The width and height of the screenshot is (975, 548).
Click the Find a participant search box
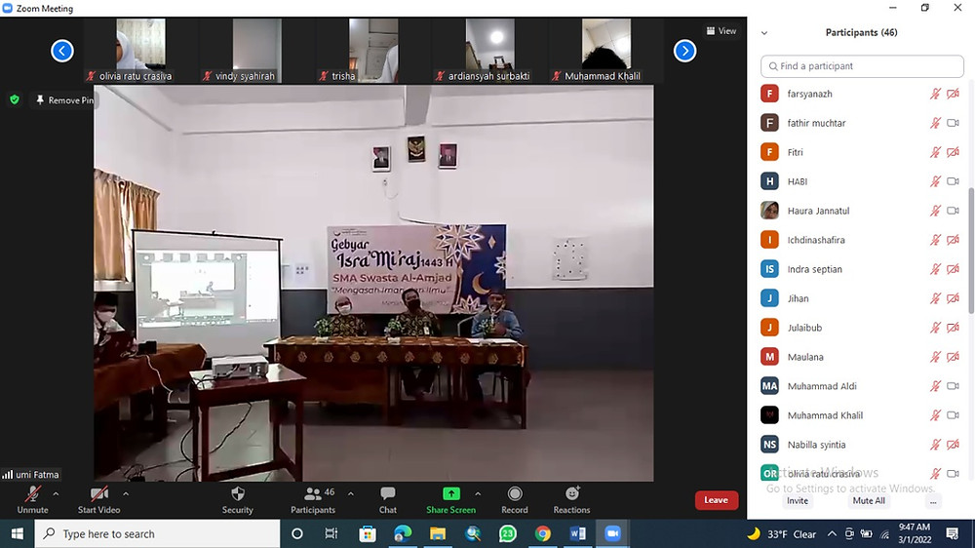click(862, 66)
